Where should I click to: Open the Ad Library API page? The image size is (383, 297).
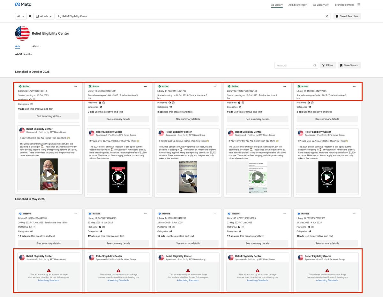(x=321, y=5)
